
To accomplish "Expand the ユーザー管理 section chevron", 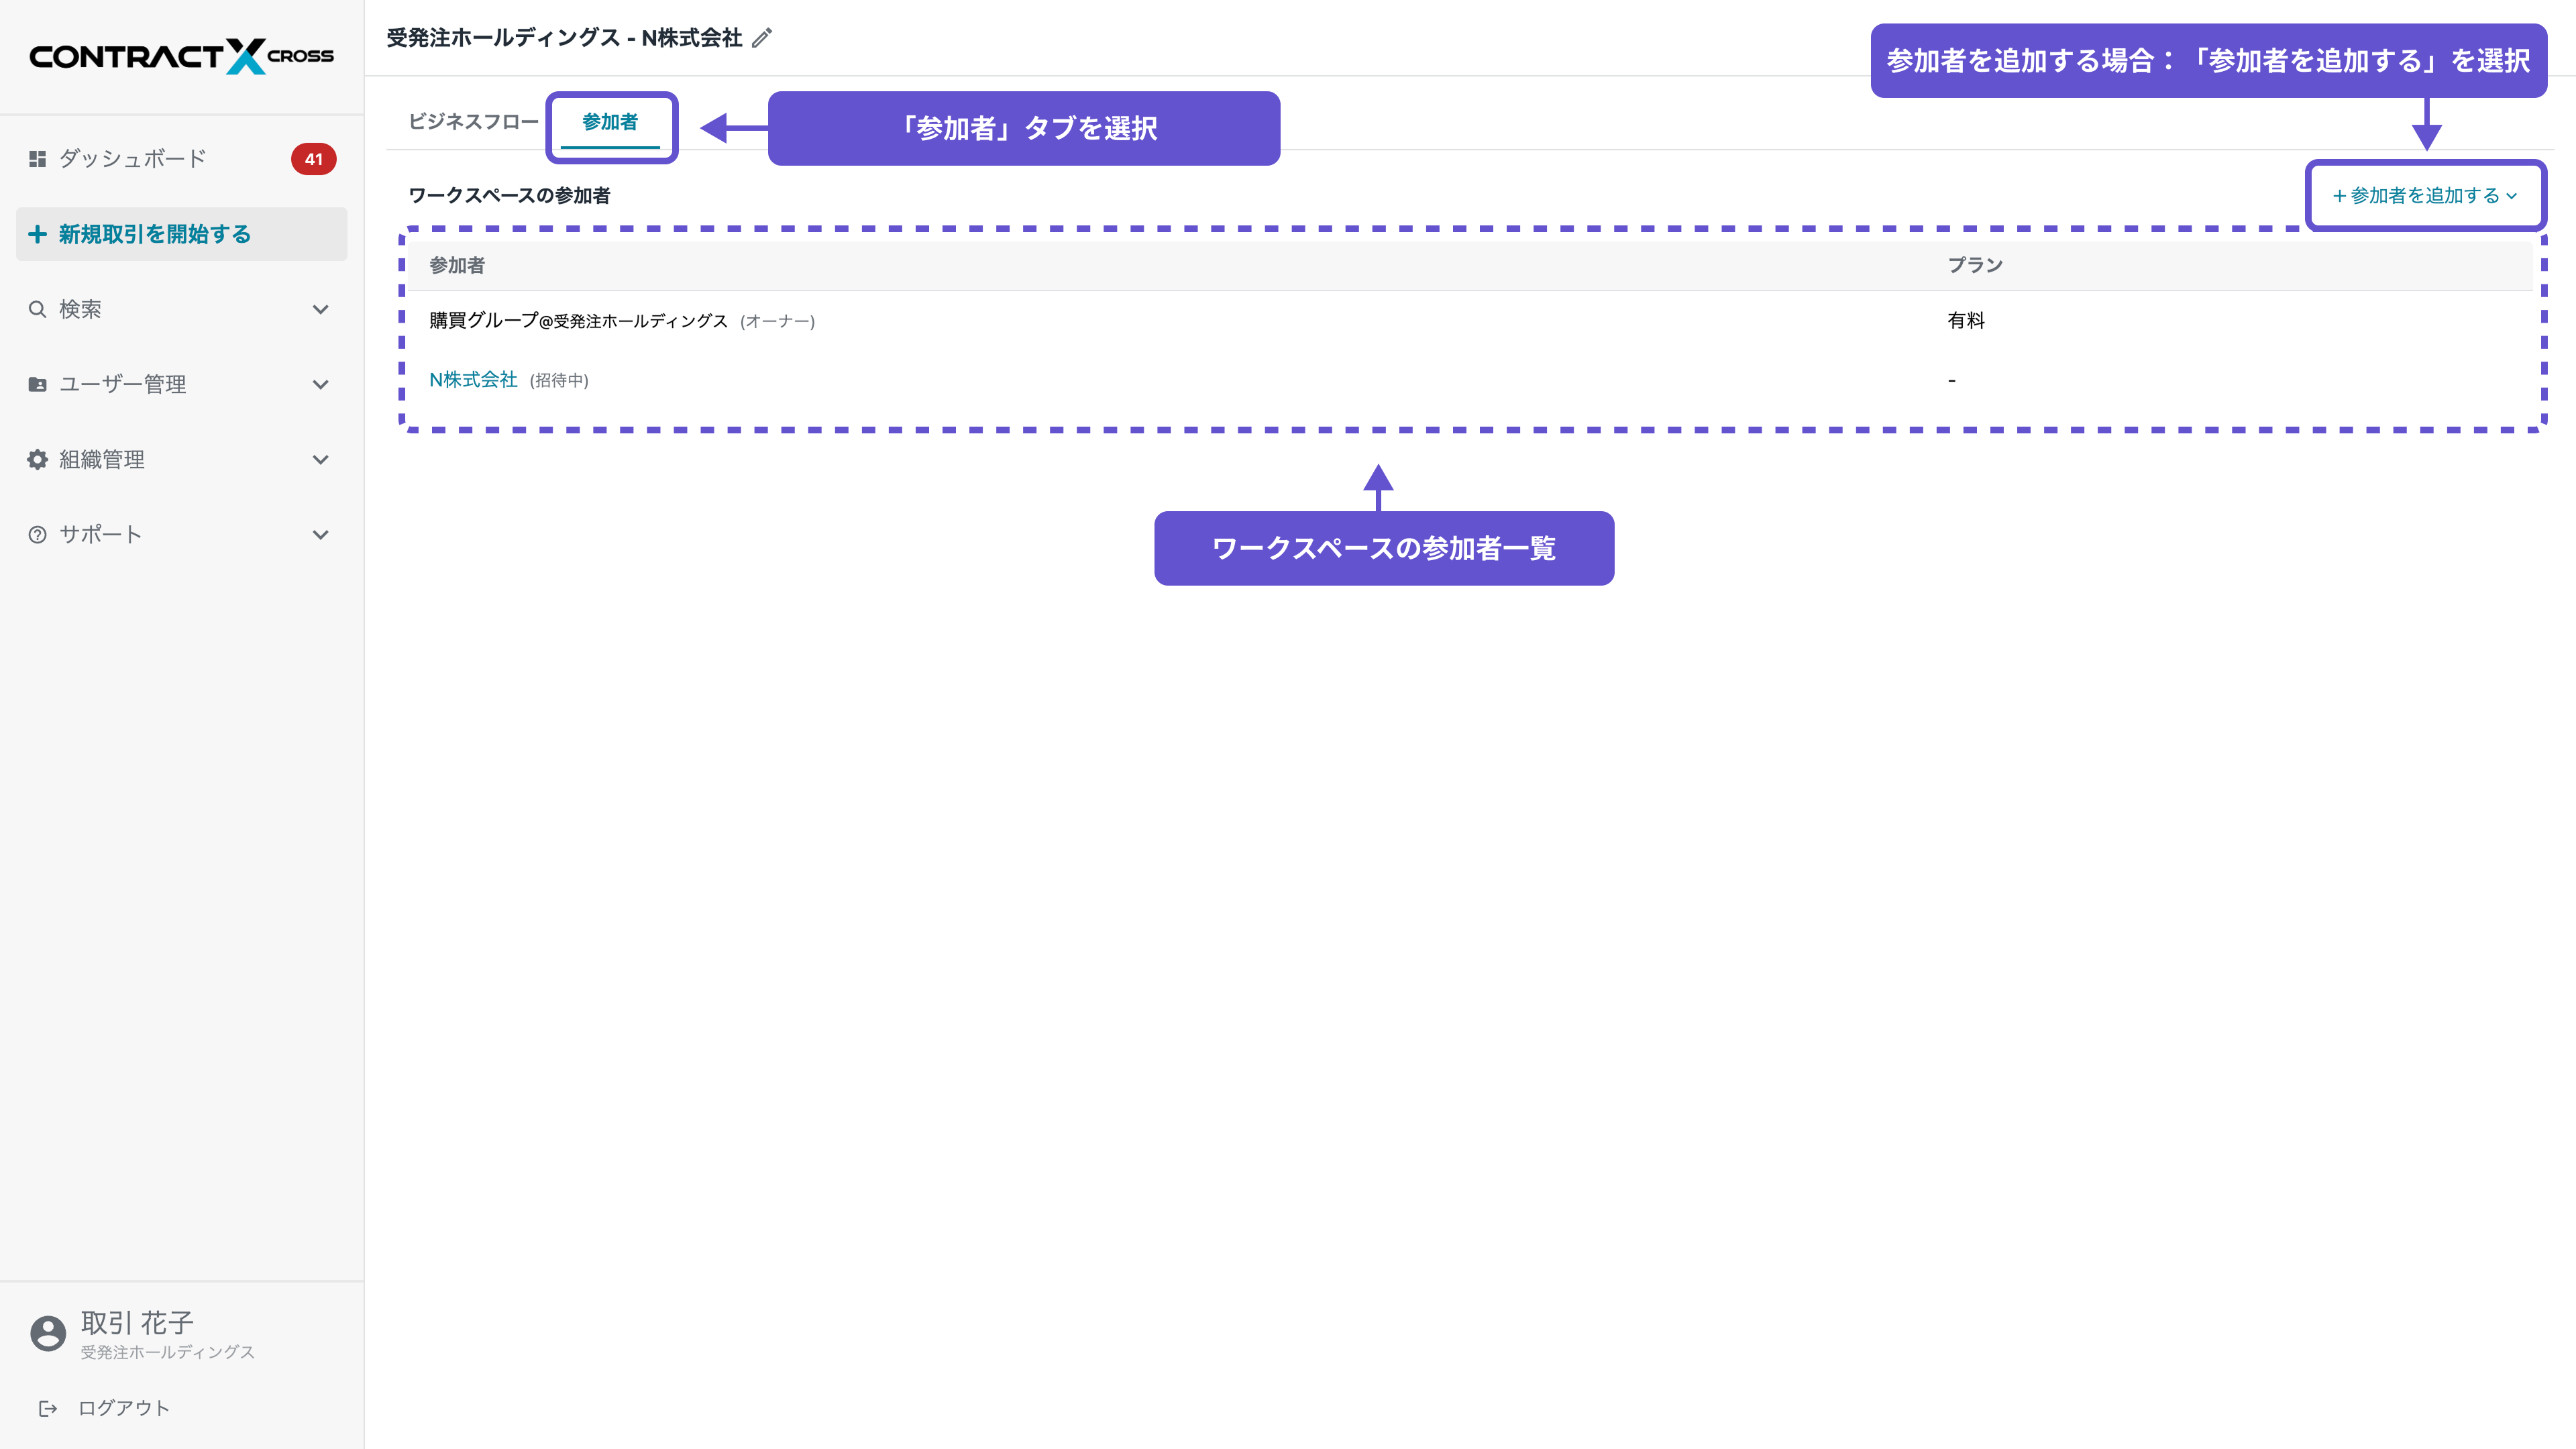I will point(320,384).
